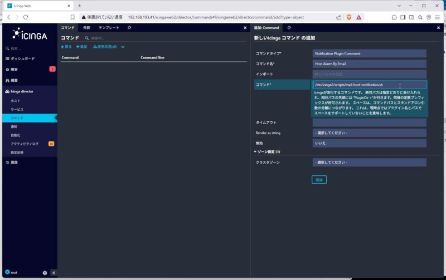Click the not-secure warning icon
The width and height of the screenshot is (446, 280).
tap(84, 17)
